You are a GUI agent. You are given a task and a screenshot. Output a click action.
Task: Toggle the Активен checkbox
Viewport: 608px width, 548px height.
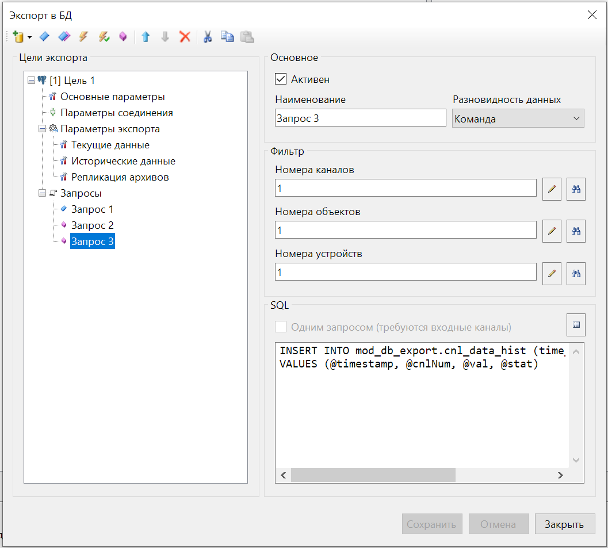[x=281, y=79]
